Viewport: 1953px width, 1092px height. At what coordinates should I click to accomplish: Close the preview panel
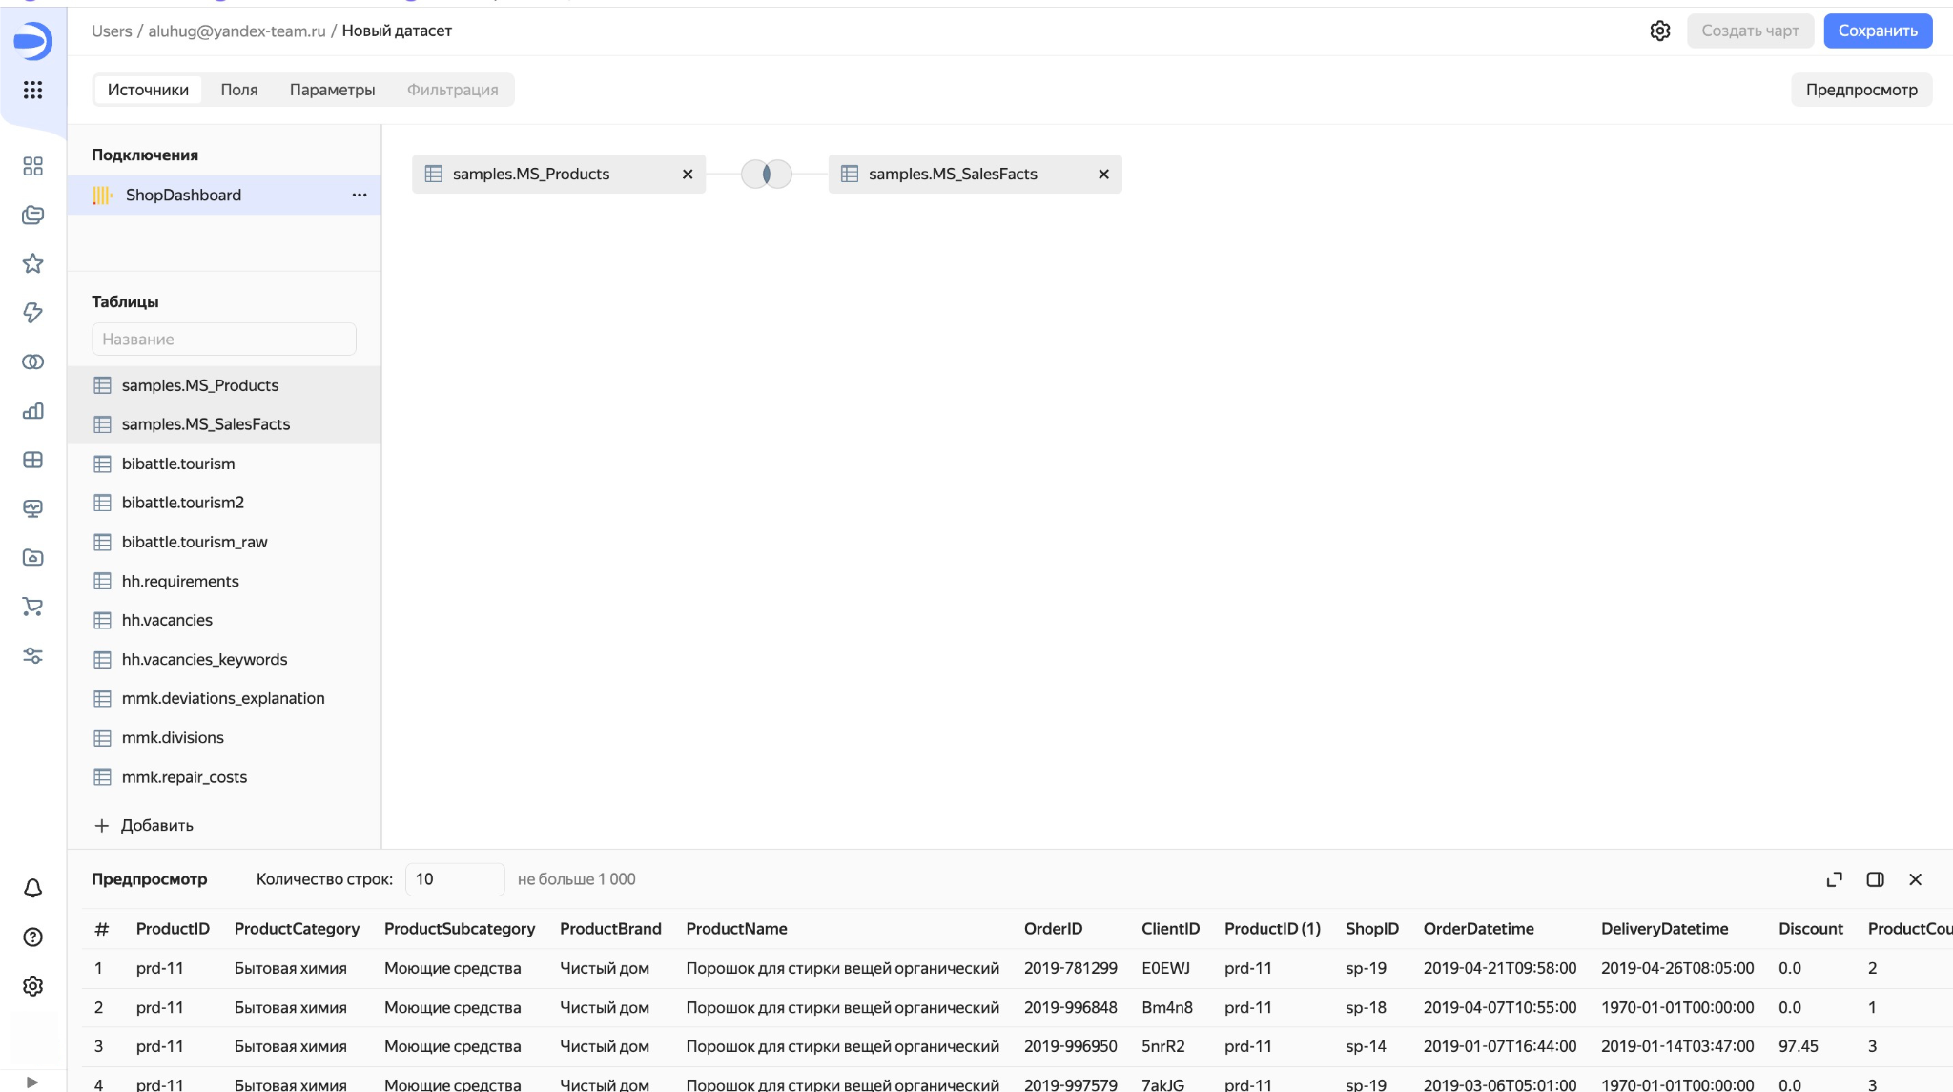(1915, 879)
